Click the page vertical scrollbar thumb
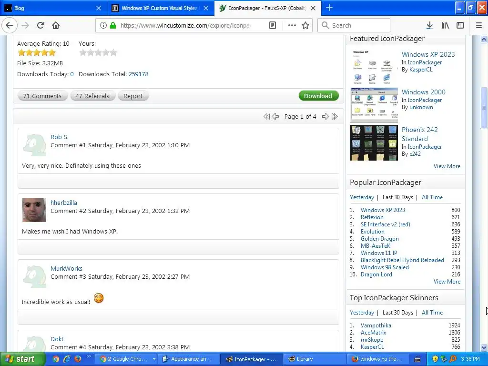Viewport: 488px width, 366px height. (484, 107)
